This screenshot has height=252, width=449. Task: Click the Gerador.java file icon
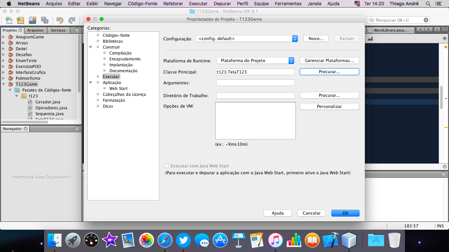(x=30, y=102)
